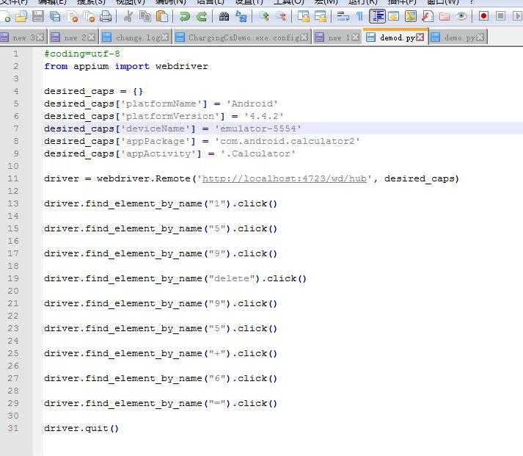Toggle synchronized vertical scrolling
The image size is (523, 456).
coord(304,16)
